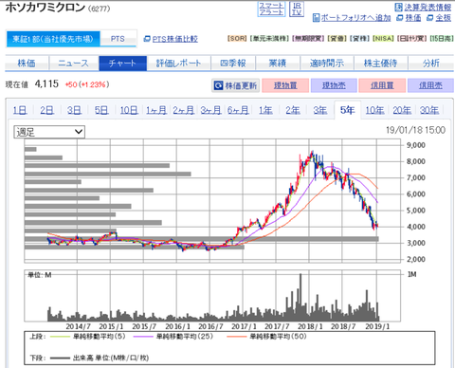Screen dimensions: 455x368
Task: Click the 19/01/18 15:00 timestamp
Action: click(415, 130)
